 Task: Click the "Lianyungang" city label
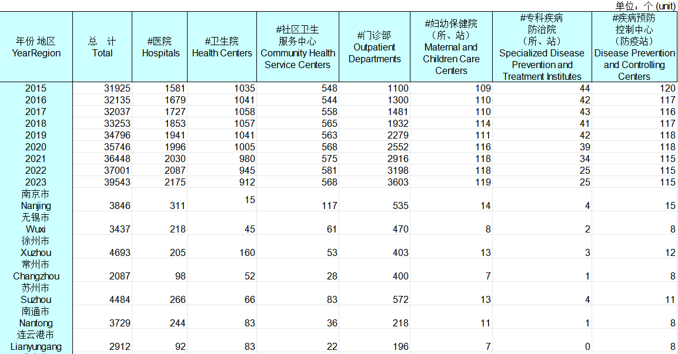[x=36, y=347]
